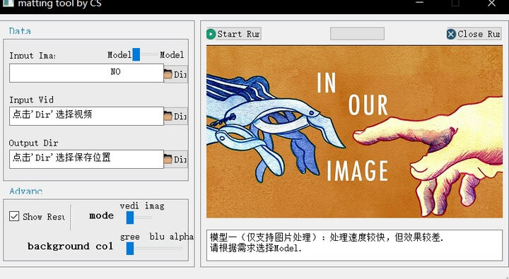Click the 'blu' slider option label
Image resolution: width=509 pixels, height=279 pixels.
click(x=157, y=237)
